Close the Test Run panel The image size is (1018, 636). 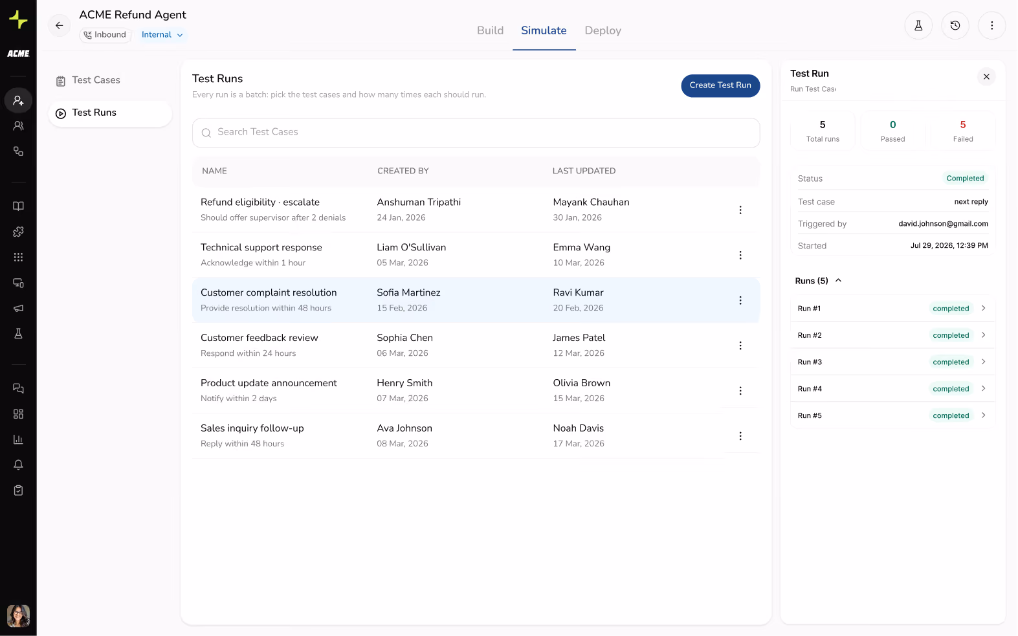click(x=986, y=77)
